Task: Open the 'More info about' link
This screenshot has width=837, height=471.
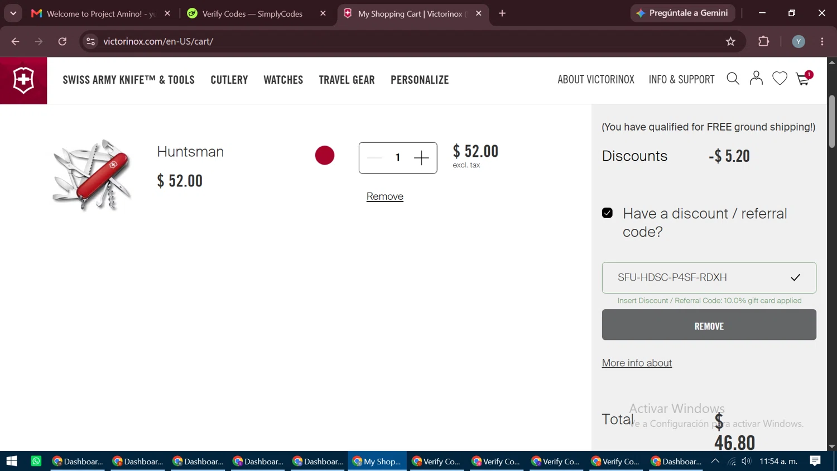Action: tap(637, 363)
